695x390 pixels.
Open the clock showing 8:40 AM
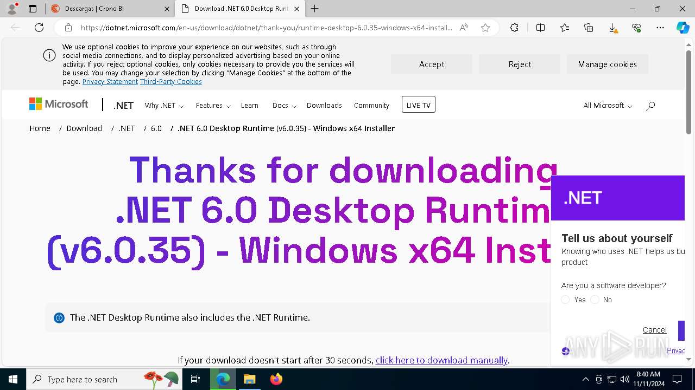[648, 379]
